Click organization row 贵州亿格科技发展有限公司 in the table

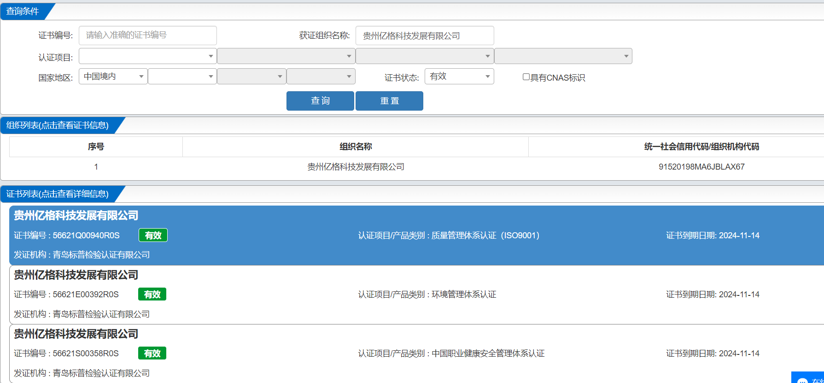[356, 167]
